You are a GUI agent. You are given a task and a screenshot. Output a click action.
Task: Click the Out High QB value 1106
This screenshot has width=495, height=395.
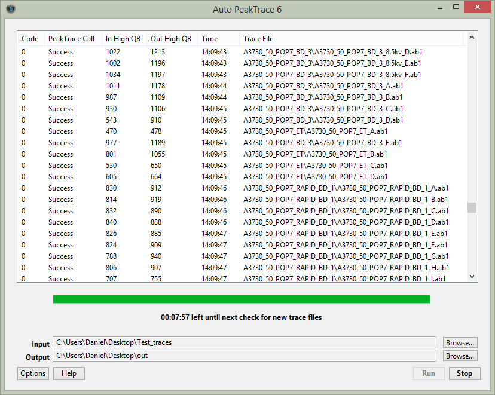click(158, 109)
